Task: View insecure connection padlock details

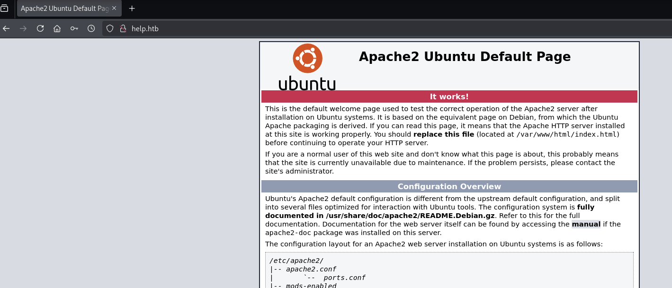Action: pos(123,28)
